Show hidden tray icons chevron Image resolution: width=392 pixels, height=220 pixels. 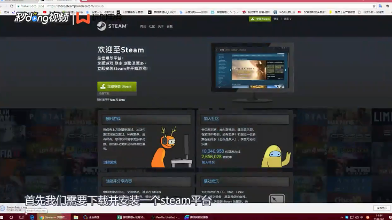point(342,217)
